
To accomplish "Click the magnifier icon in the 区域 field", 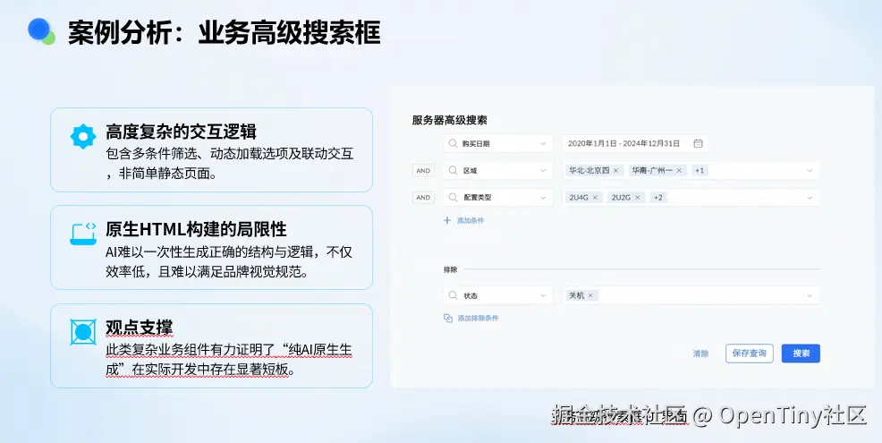I will 453,171.
